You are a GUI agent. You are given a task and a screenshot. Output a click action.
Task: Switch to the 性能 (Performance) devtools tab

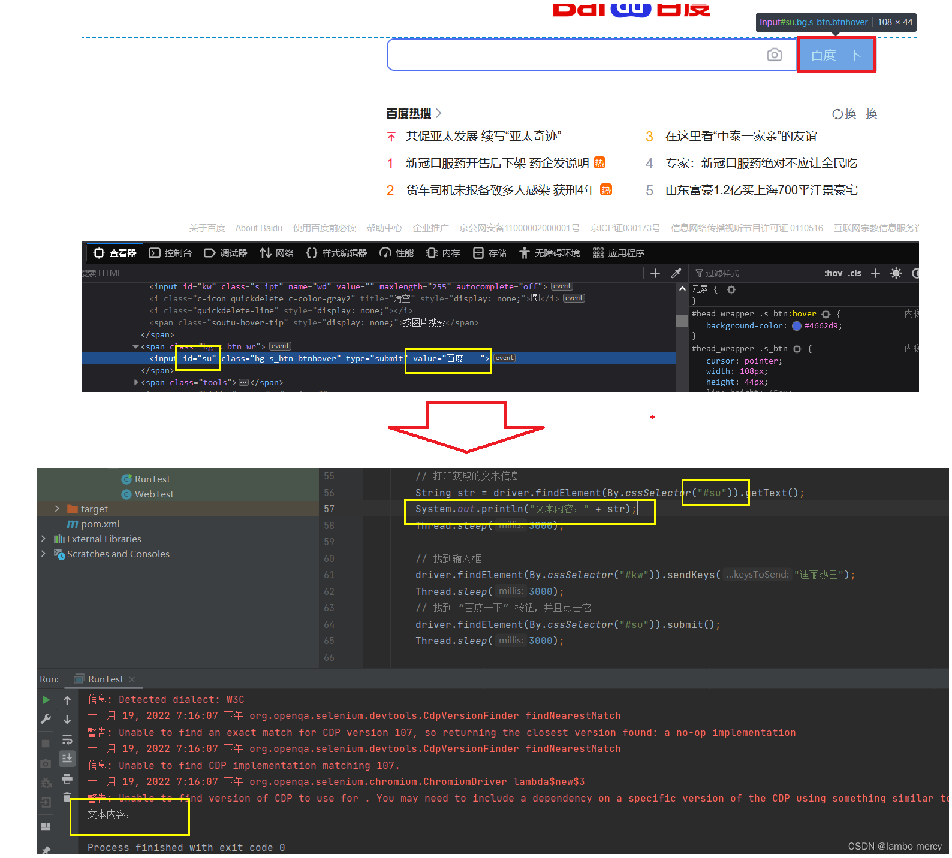coord(396,253)
